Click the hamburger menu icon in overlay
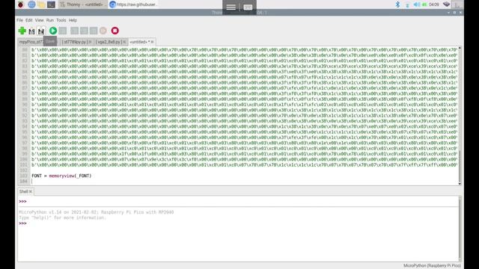The image size is (479, 269). tap(231, 7)
